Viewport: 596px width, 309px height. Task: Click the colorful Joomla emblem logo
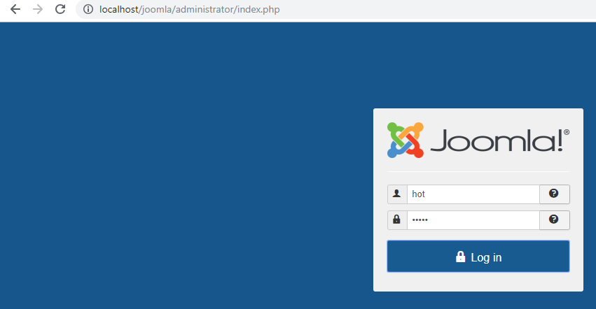click(406, 141)
